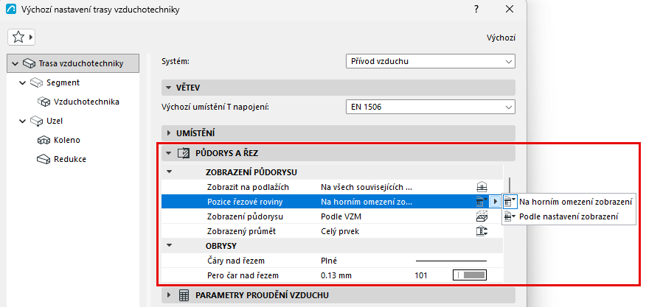Click the PŮDORYS A ŘEZ panel icon
The width and height of the screenshot is (646, 307).
[x=184, y=153]
